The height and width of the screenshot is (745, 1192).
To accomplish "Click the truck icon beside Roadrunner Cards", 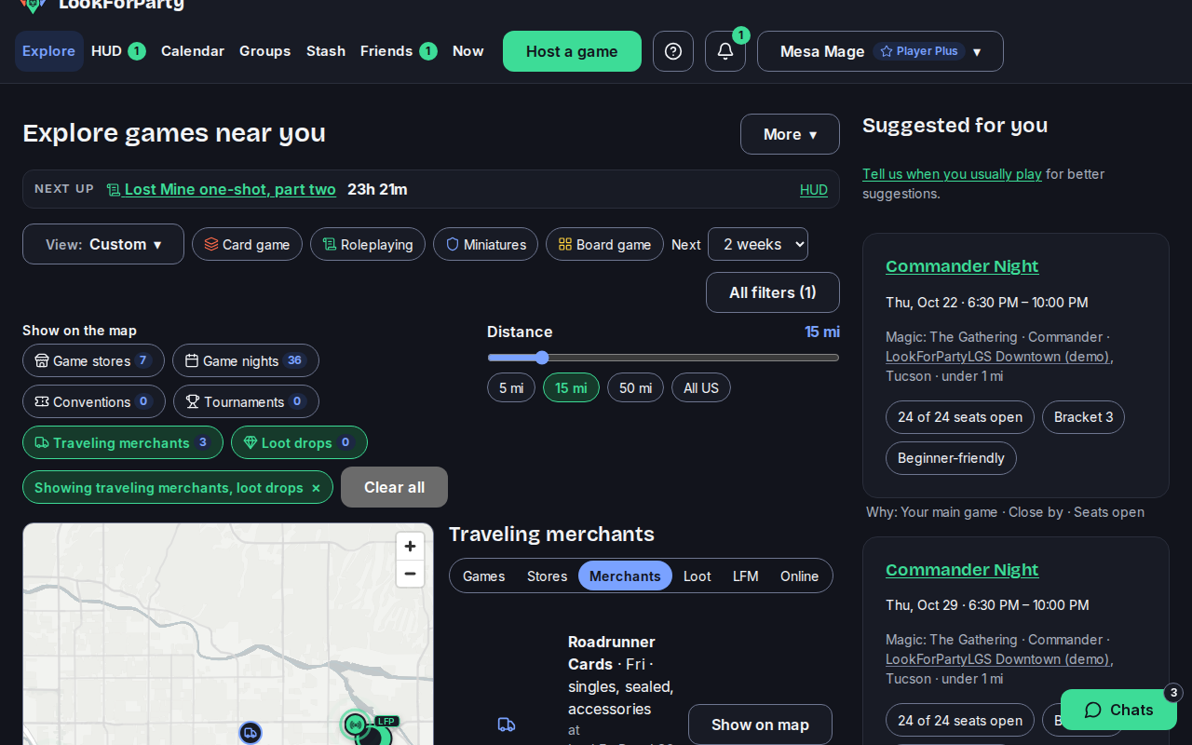I will click(x=507, y=725).
